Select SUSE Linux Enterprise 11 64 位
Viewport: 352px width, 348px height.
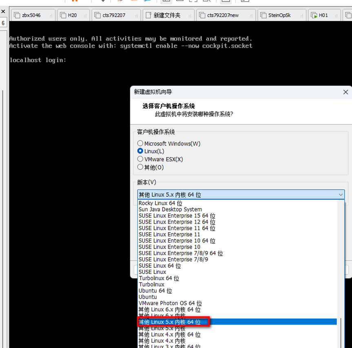pyautogui.click(x=237, y=228)
